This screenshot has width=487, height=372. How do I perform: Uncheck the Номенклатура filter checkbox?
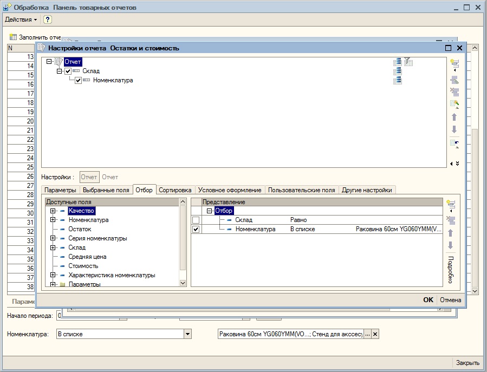tap(196, 230)
